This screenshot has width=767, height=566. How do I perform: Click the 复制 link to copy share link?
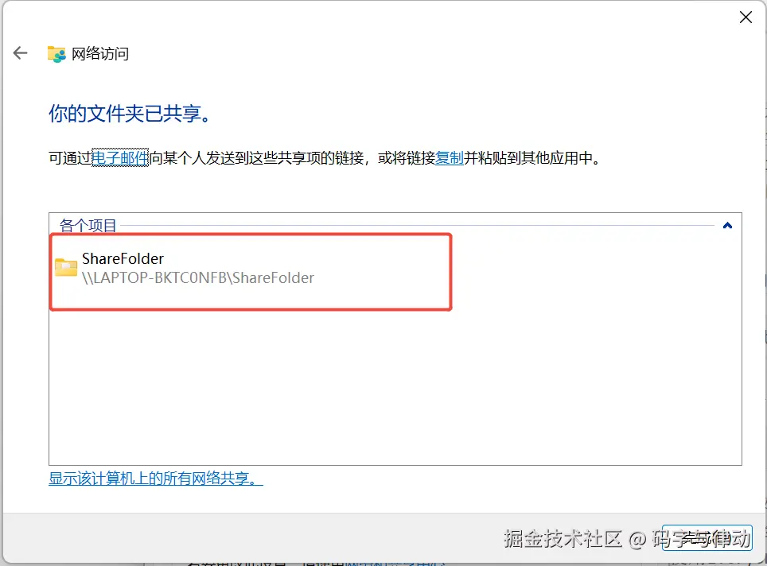tap(450, 158)
